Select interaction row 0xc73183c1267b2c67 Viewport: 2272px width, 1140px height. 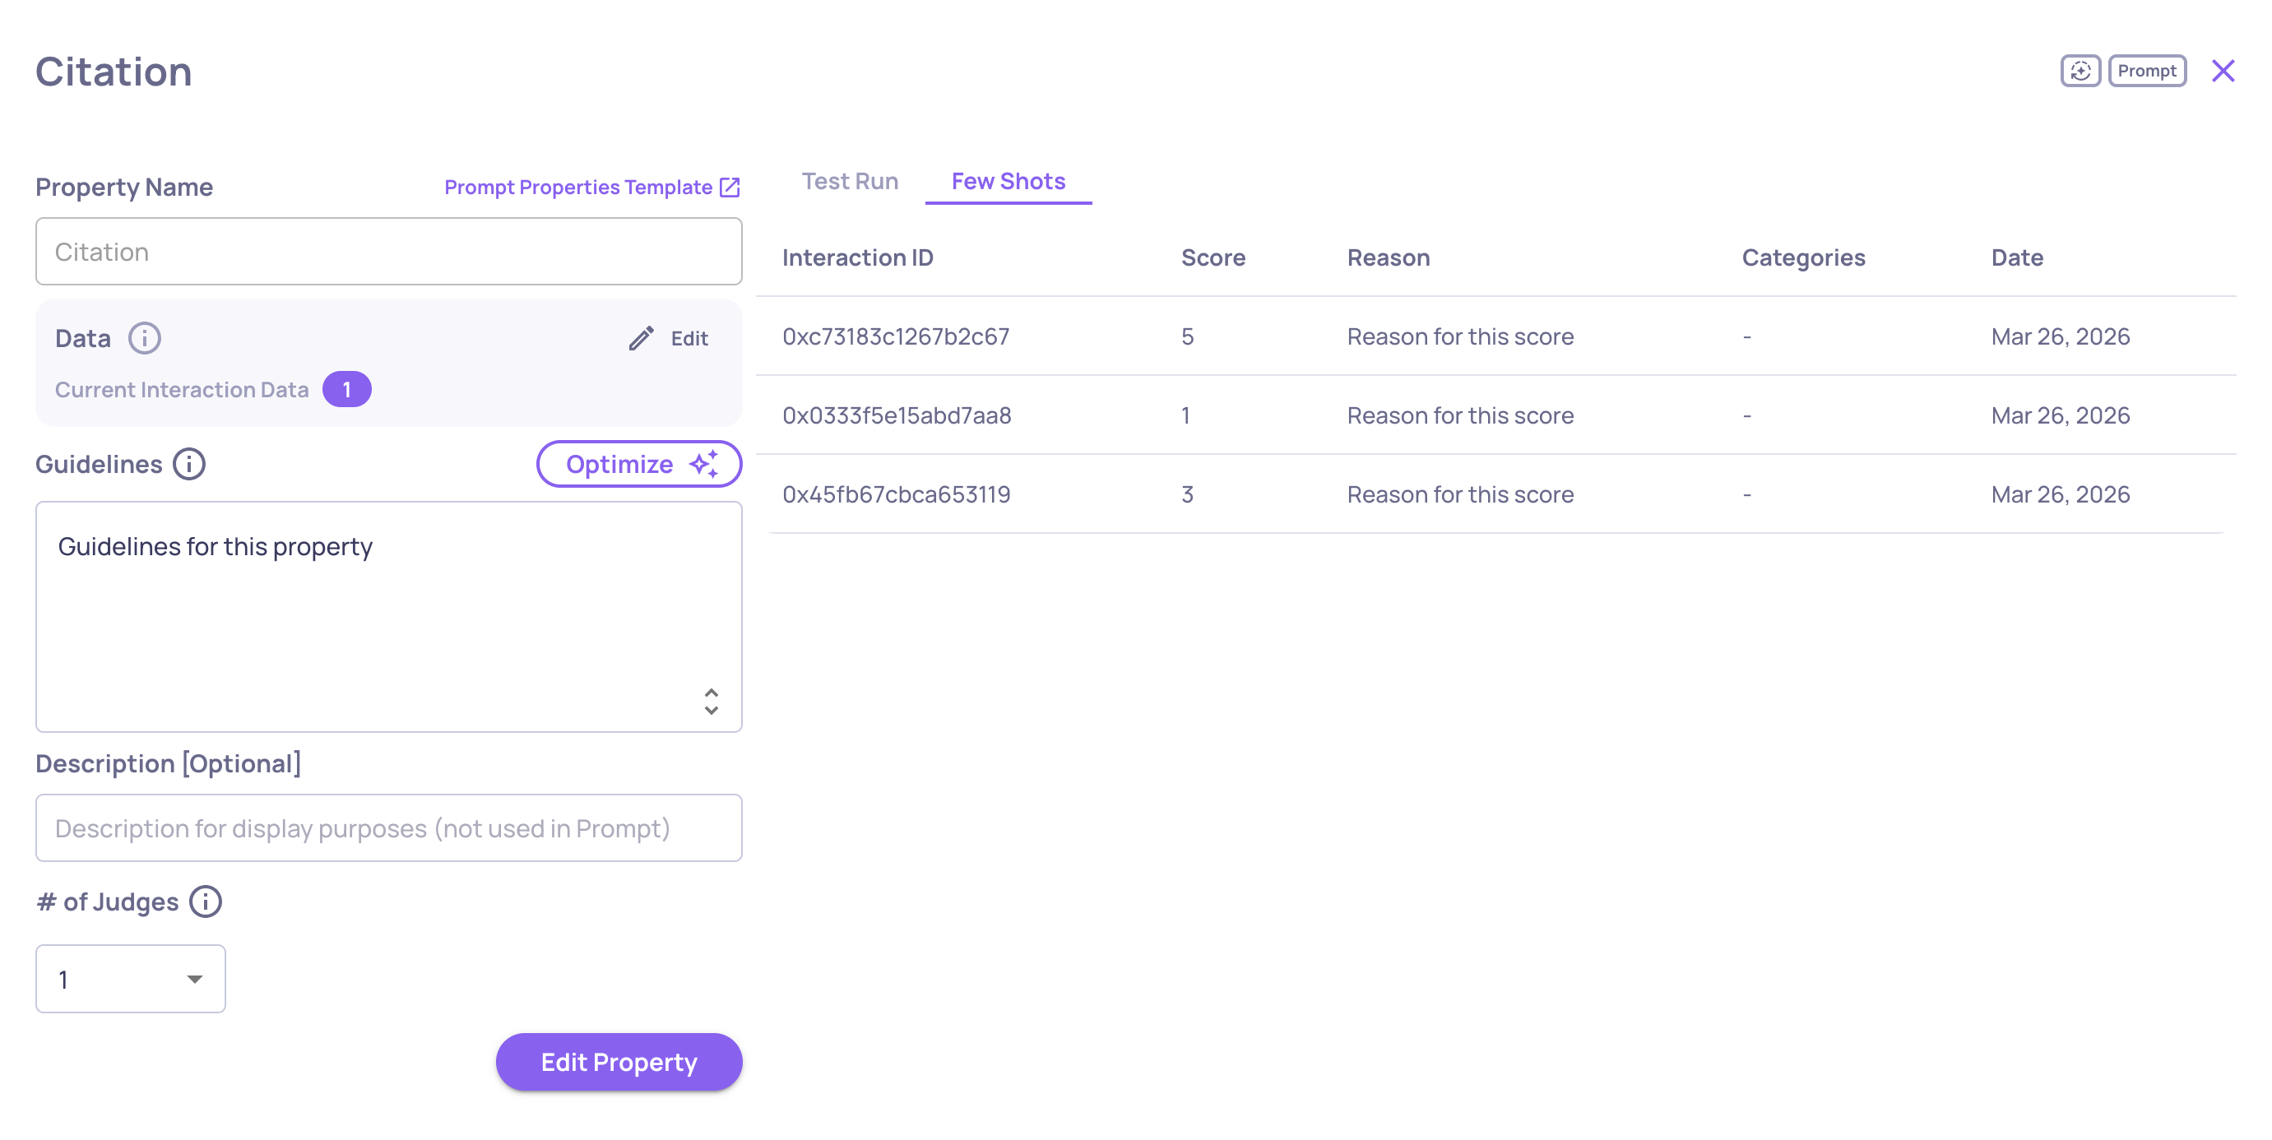895,336
